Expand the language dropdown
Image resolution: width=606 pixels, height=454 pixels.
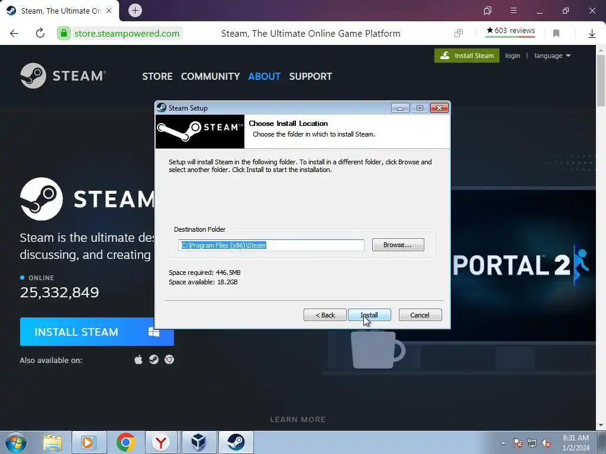(552, 56)
